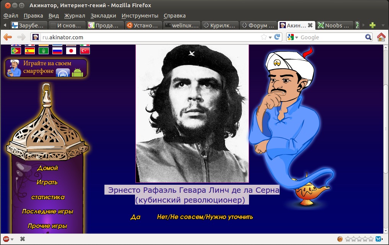Open the search engine selector dropdown

(x=296, y=37)
